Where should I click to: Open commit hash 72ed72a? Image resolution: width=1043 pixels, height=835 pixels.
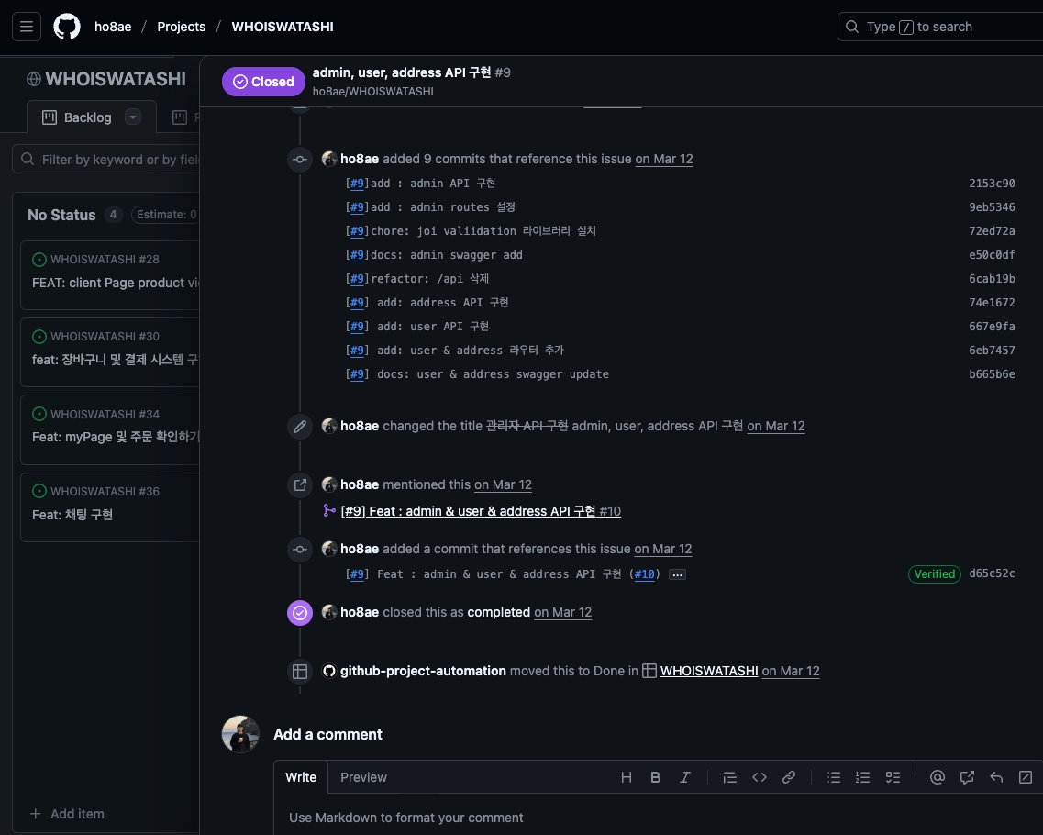[992, 231]
